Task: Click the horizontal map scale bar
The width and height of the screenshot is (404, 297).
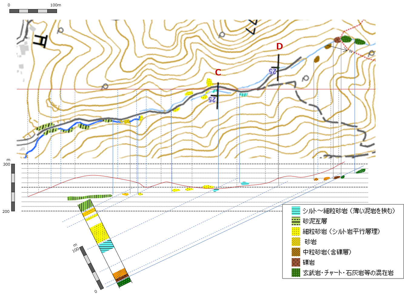Action: (x=33, y=11)
